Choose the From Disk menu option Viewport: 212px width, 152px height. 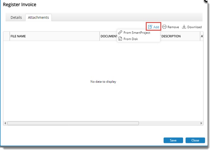click(x=131, y=39)
